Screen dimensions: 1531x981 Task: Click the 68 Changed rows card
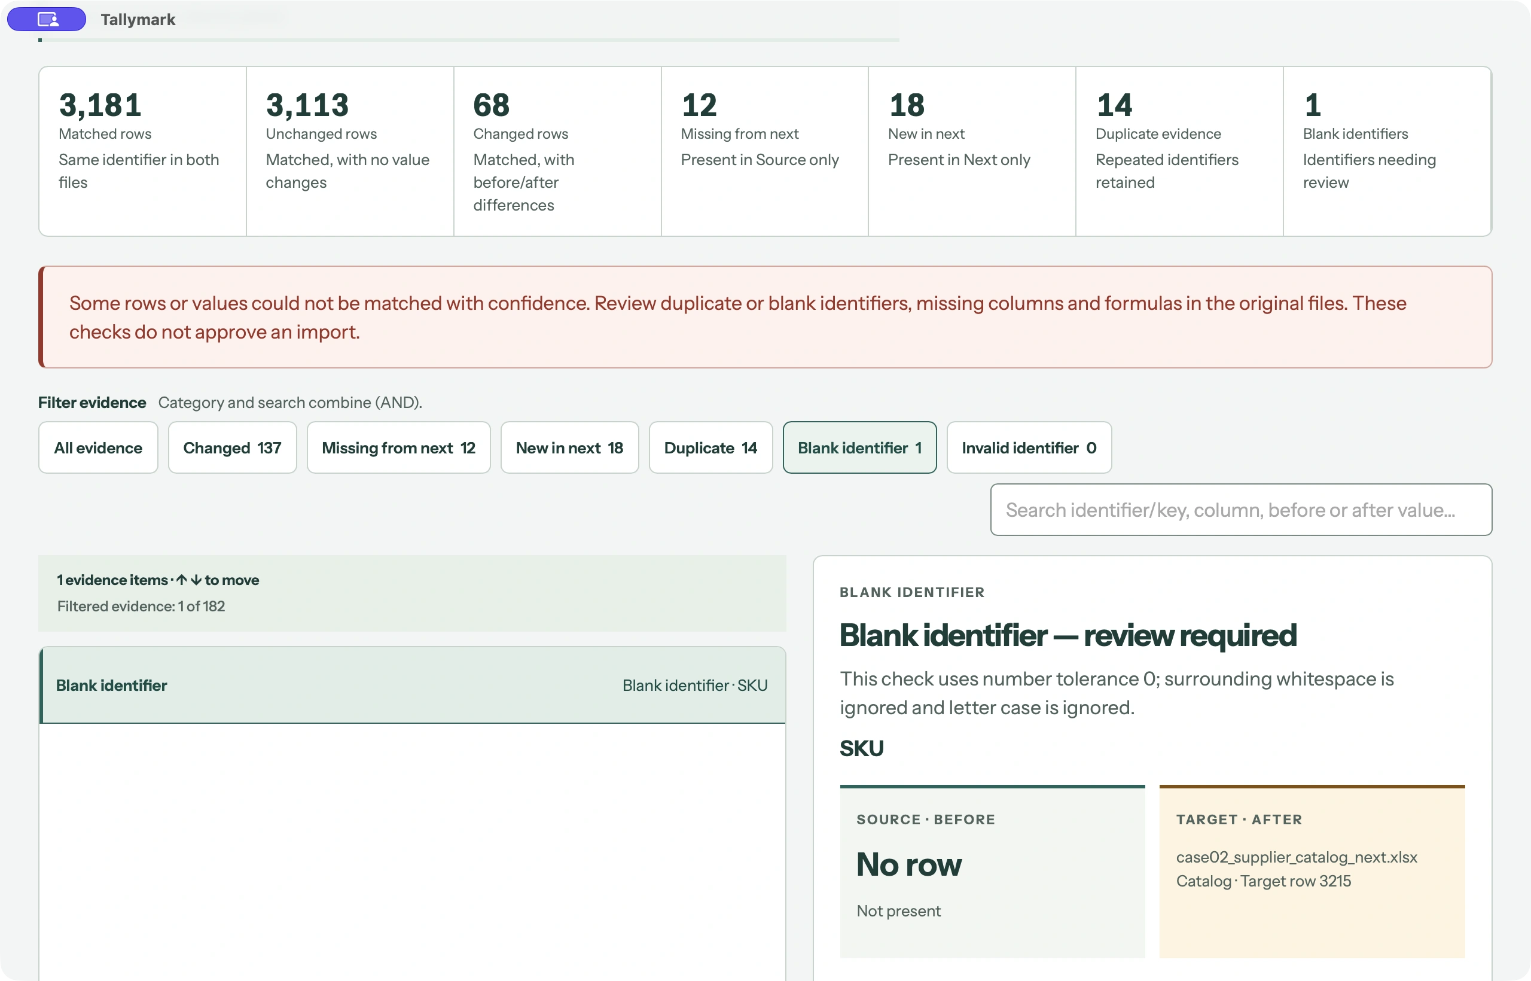[557, 151]
